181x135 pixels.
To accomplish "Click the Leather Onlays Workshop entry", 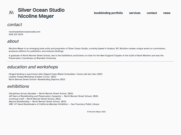I will pyautogui.click(x=33, y=77).
